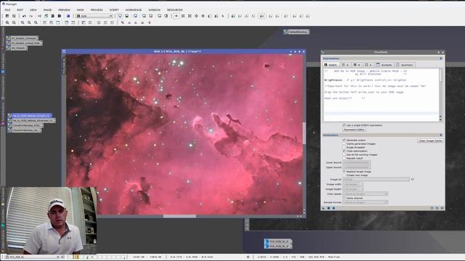The image size is (465, 261).
Task: Click Apply Global circle icon in PixelMath
Action: pyautogui.click(x=333, y=208)
